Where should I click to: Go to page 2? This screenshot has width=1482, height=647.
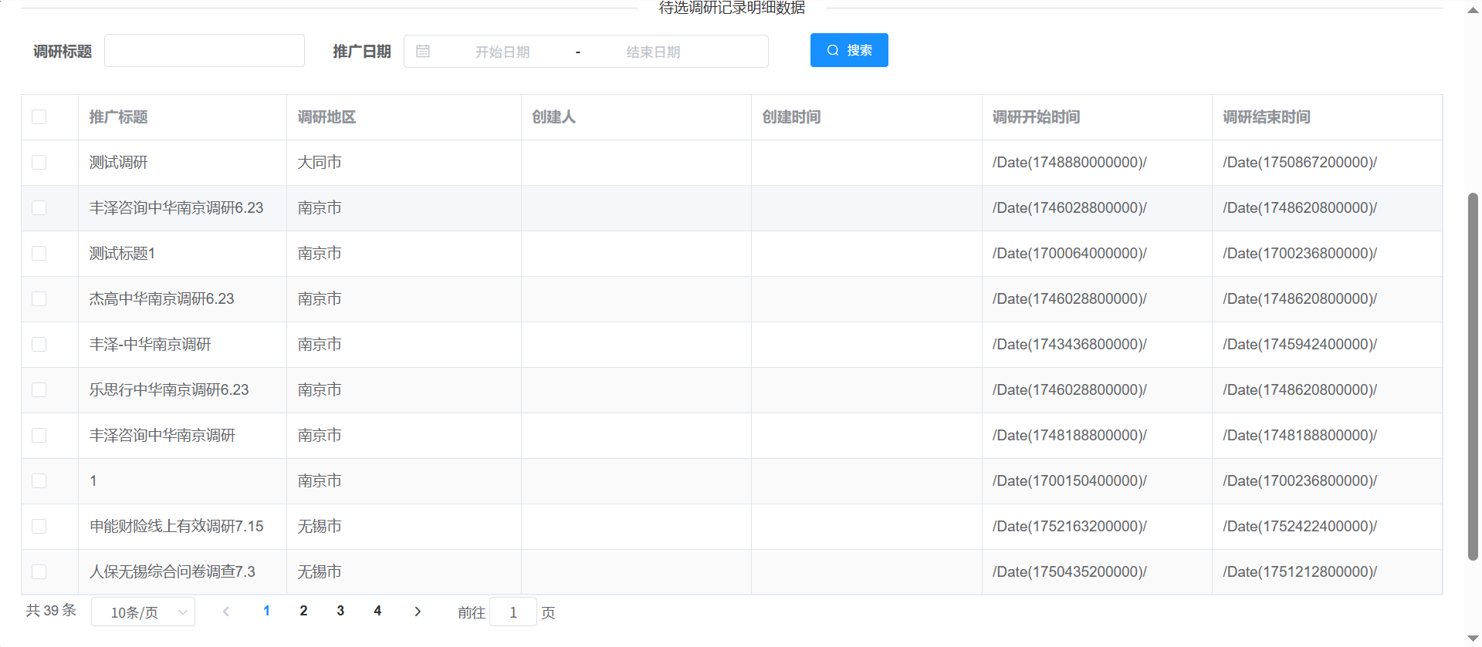[x=303, y=611]
